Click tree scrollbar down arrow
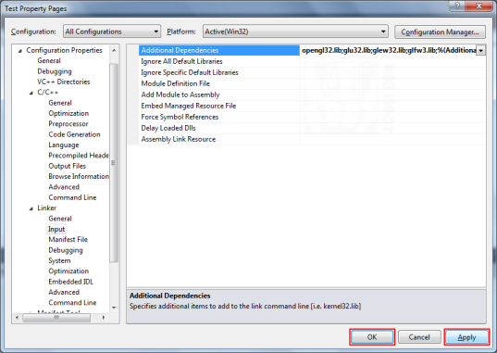Viewport: 497px width, 353px height. click(x=114, y=308)
